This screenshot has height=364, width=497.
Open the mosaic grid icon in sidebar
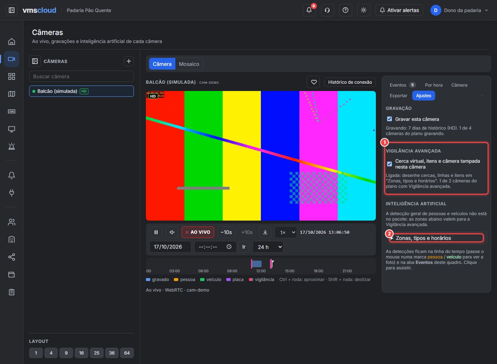[12, 76]
